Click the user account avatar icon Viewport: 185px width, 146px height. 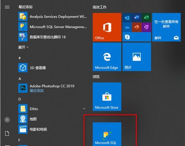[7, 120]
